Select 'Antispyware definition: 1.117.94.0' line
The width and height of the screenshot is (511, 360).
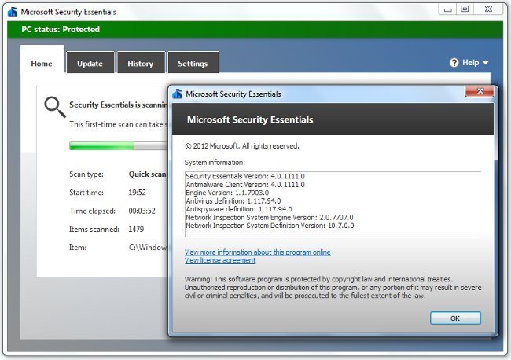tap(239, 209)
